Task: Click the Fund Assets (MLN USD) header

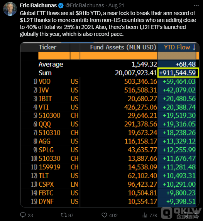Action: pos(123,47)
